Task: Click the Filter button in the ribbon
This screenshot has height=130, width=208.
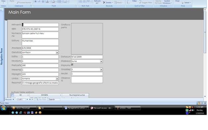Action: click(134, 1)
